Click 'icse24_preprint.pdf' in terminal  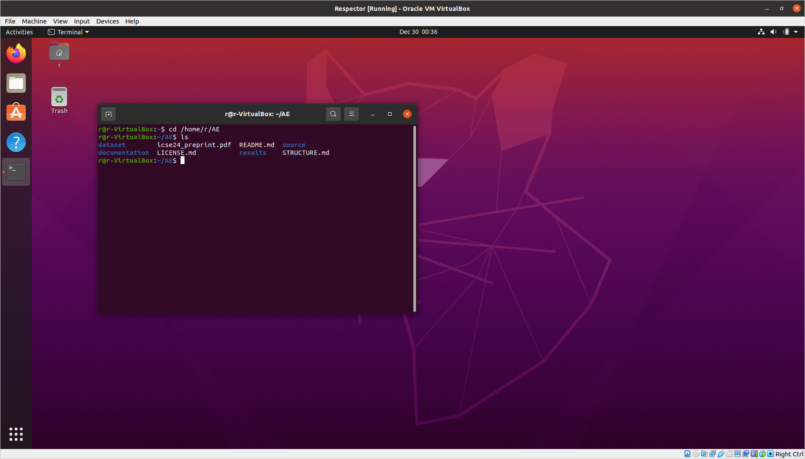pos(194,145)
